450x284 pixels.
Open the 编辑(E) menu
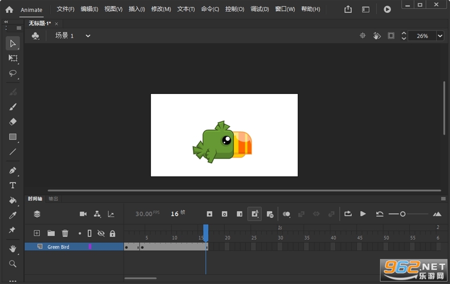coord(89,9)
